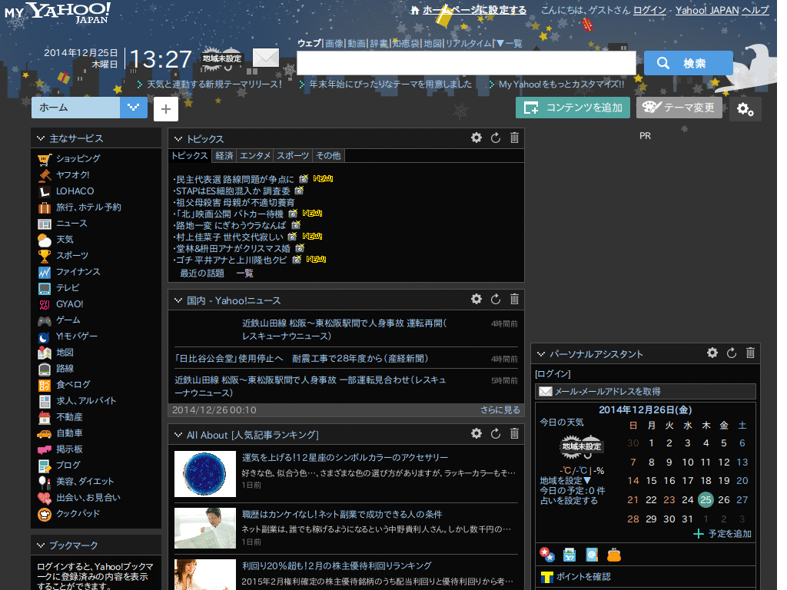Refresh the Topics widget

click(x=496, y=138)
